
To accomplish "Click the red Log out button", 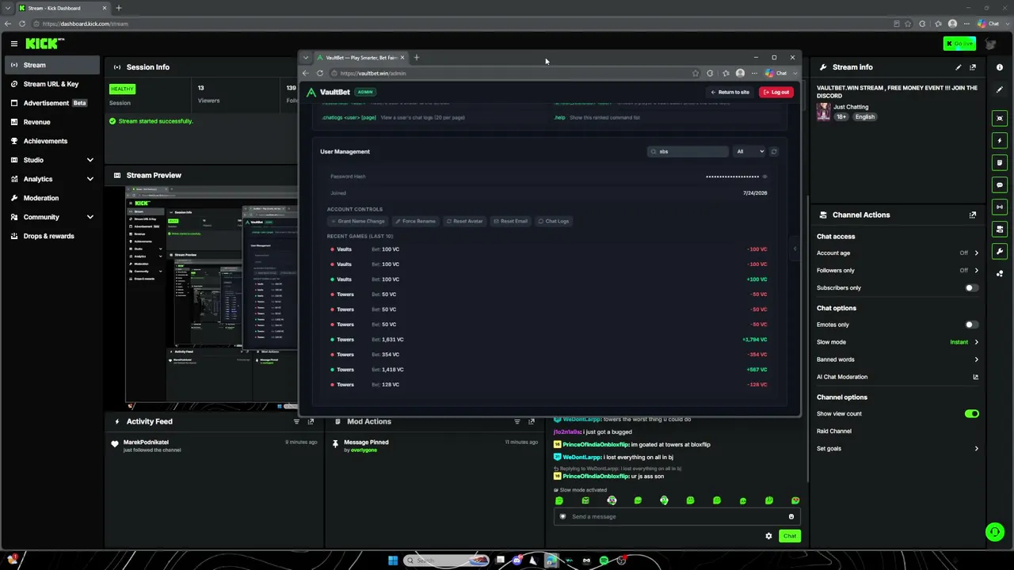I will tap(776, 92).
